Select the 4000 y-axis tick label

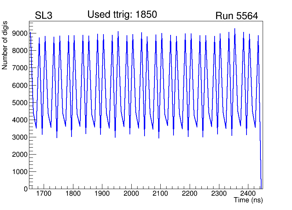[20, 120]
